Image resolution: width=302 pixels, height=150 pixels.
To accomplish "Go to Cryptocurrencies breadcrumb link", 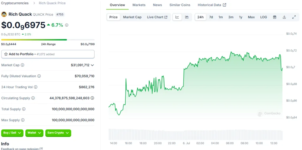I will coord(15,3).
